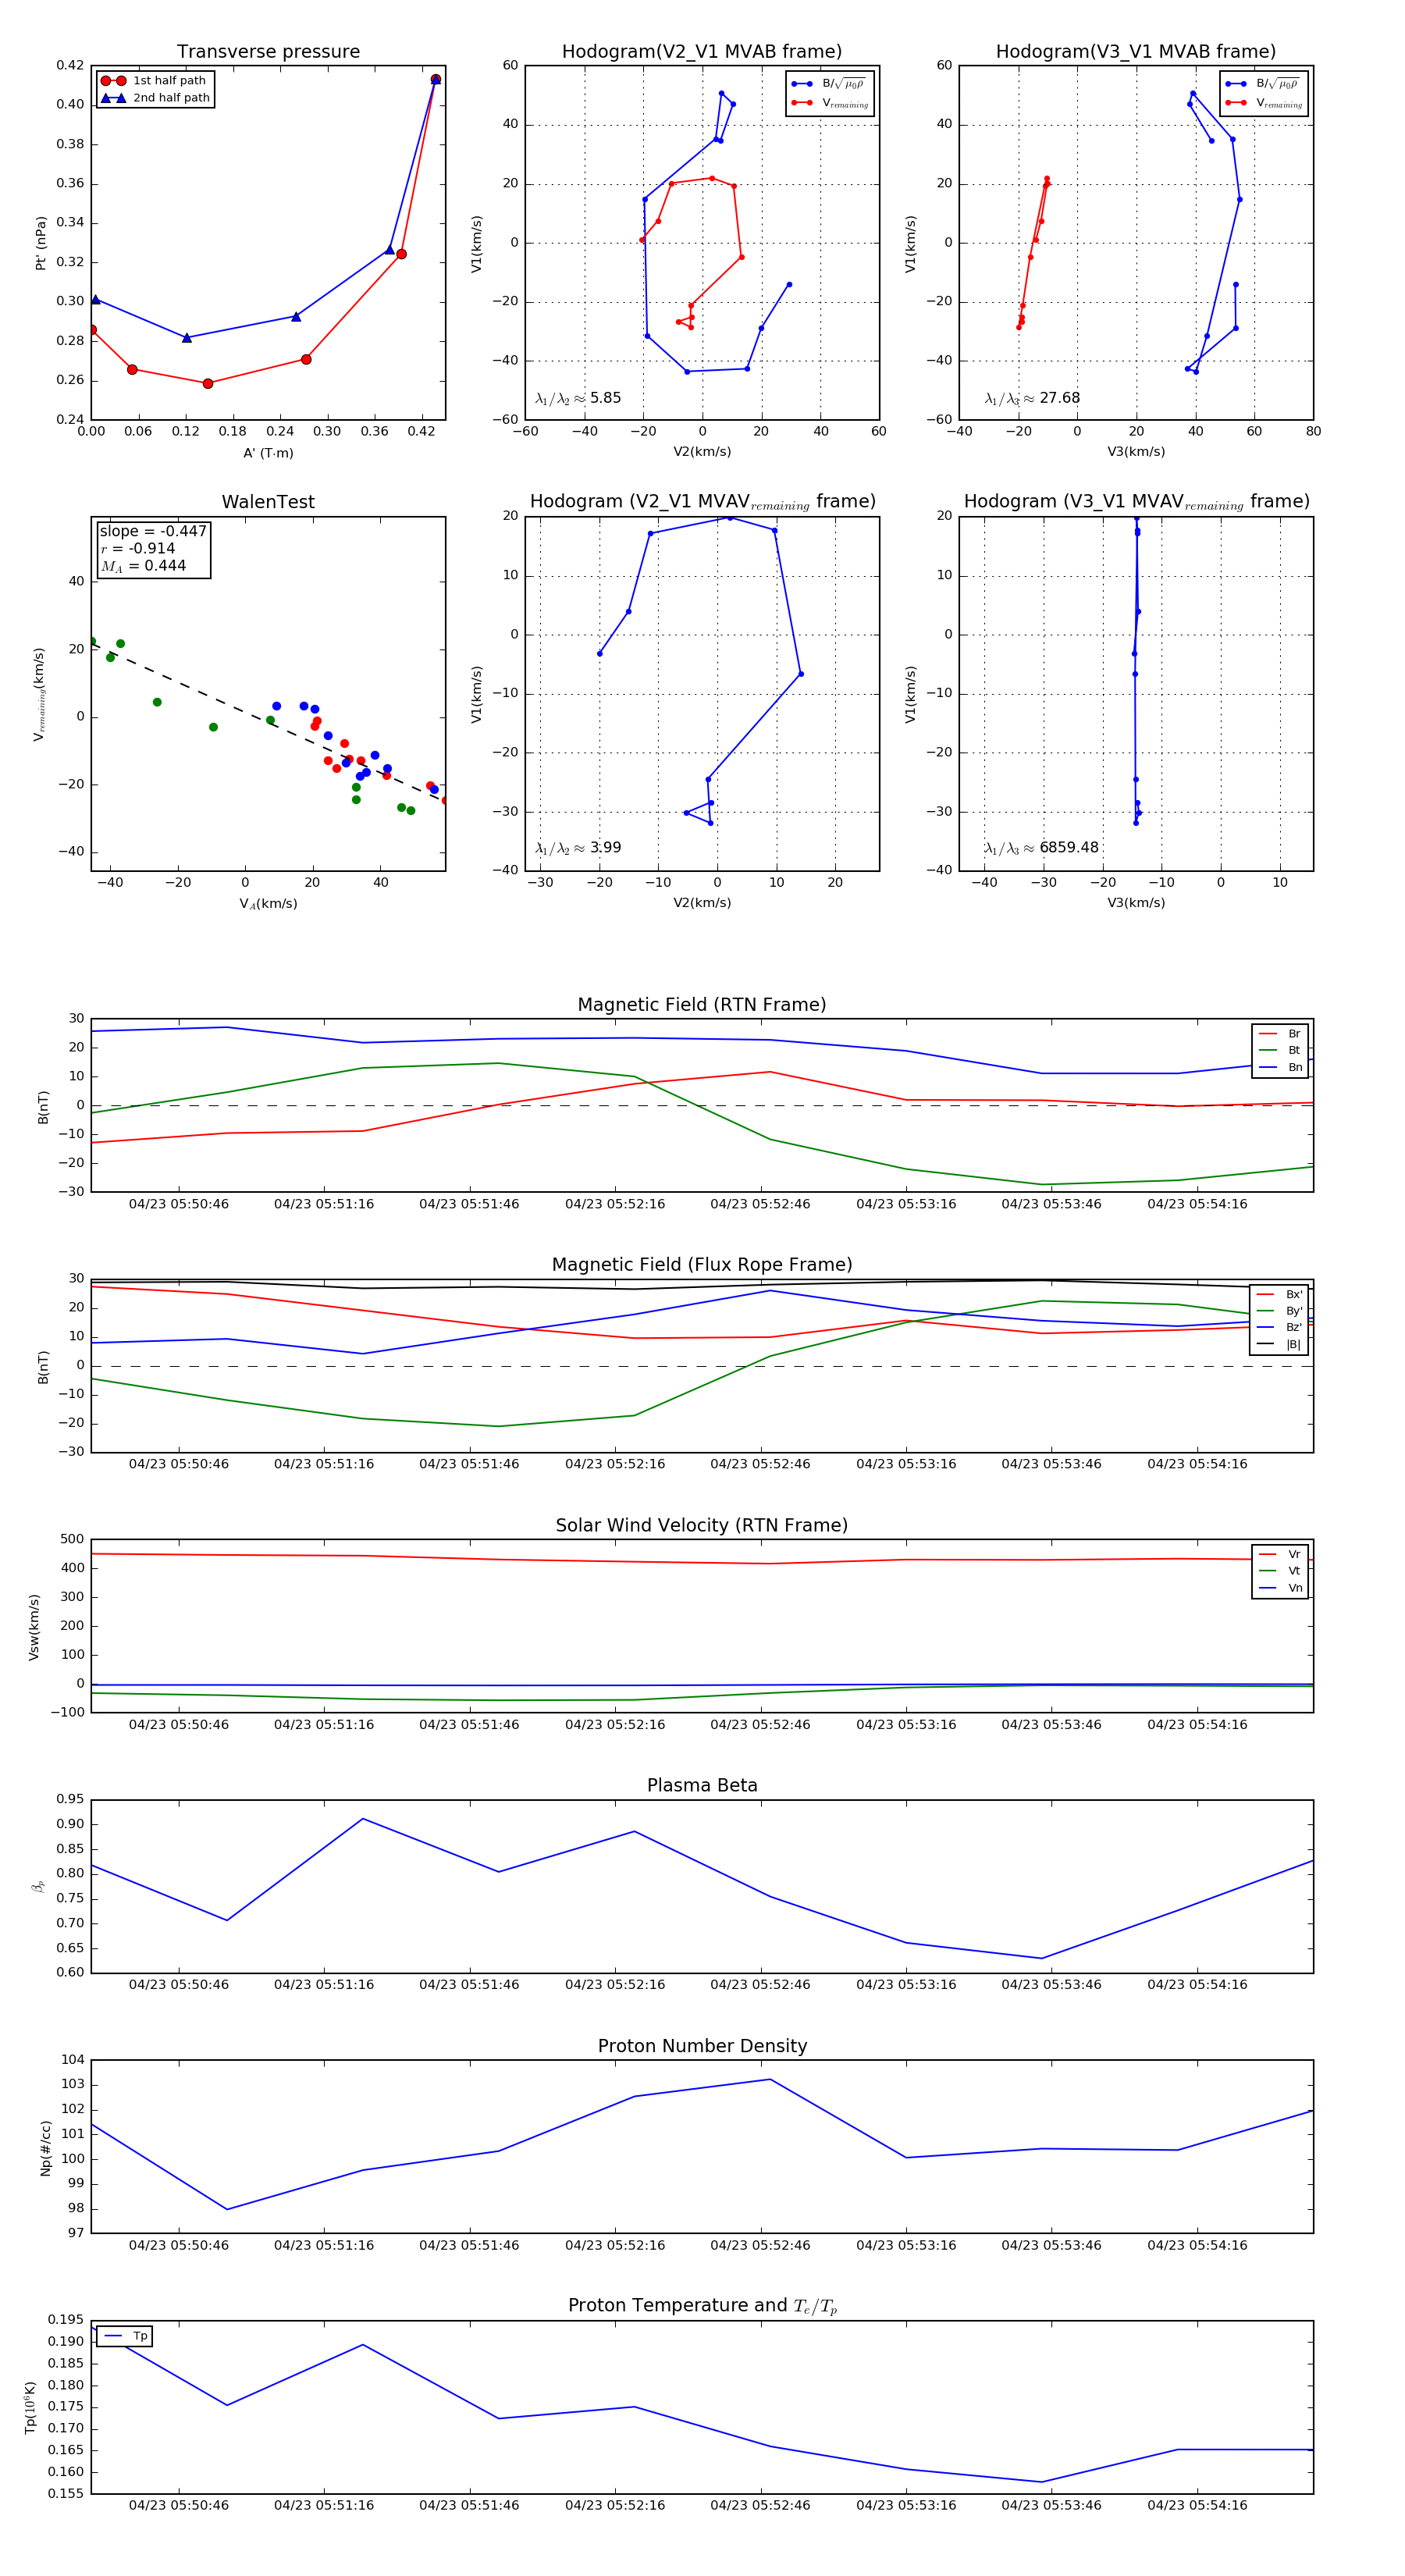Select the 'Br' legend entry
Image resolution: width=1405 pixels, height=2576 pixels.
click(x=1280, y=1034)
